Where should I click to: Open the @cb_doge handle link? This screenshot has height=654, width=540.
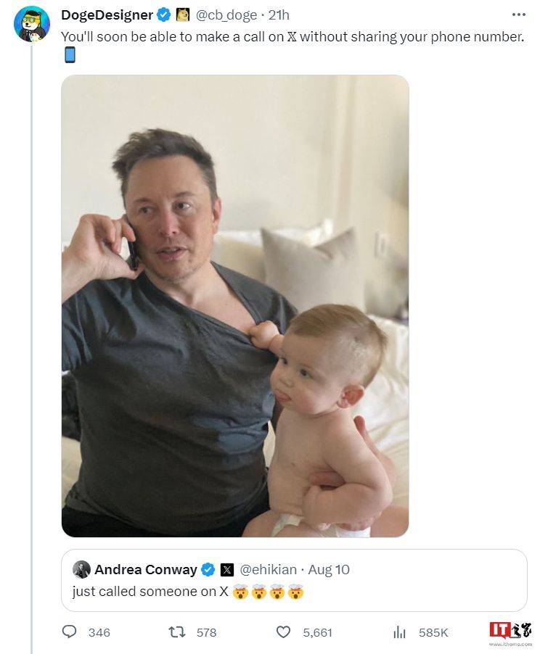(x=226, y=15)
